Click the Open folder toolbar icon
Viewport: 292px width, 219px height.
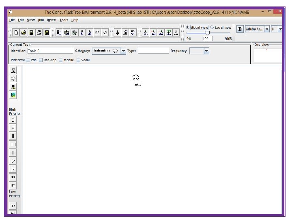coord(24,33)
